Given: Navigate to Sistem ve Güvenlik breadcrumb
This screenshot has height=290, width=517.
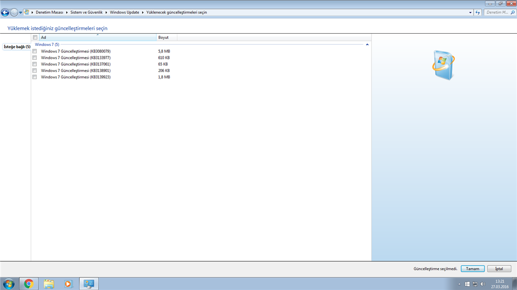Looking at the screenshot, I should click(86, 12).
